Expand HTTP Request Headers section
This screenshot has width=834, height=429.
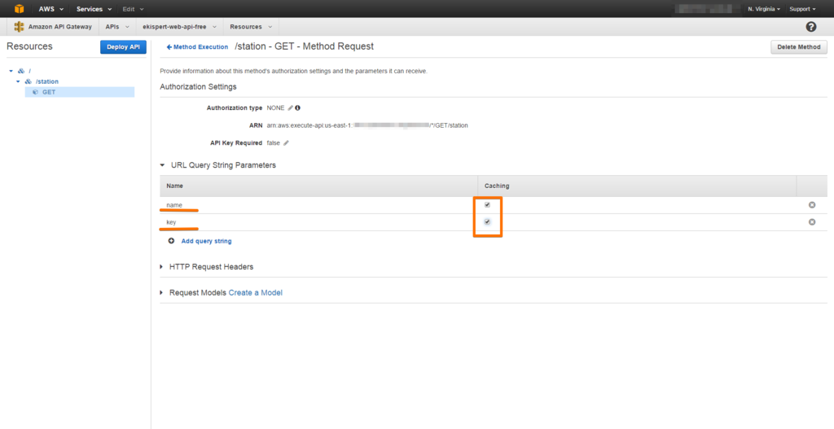162,267
